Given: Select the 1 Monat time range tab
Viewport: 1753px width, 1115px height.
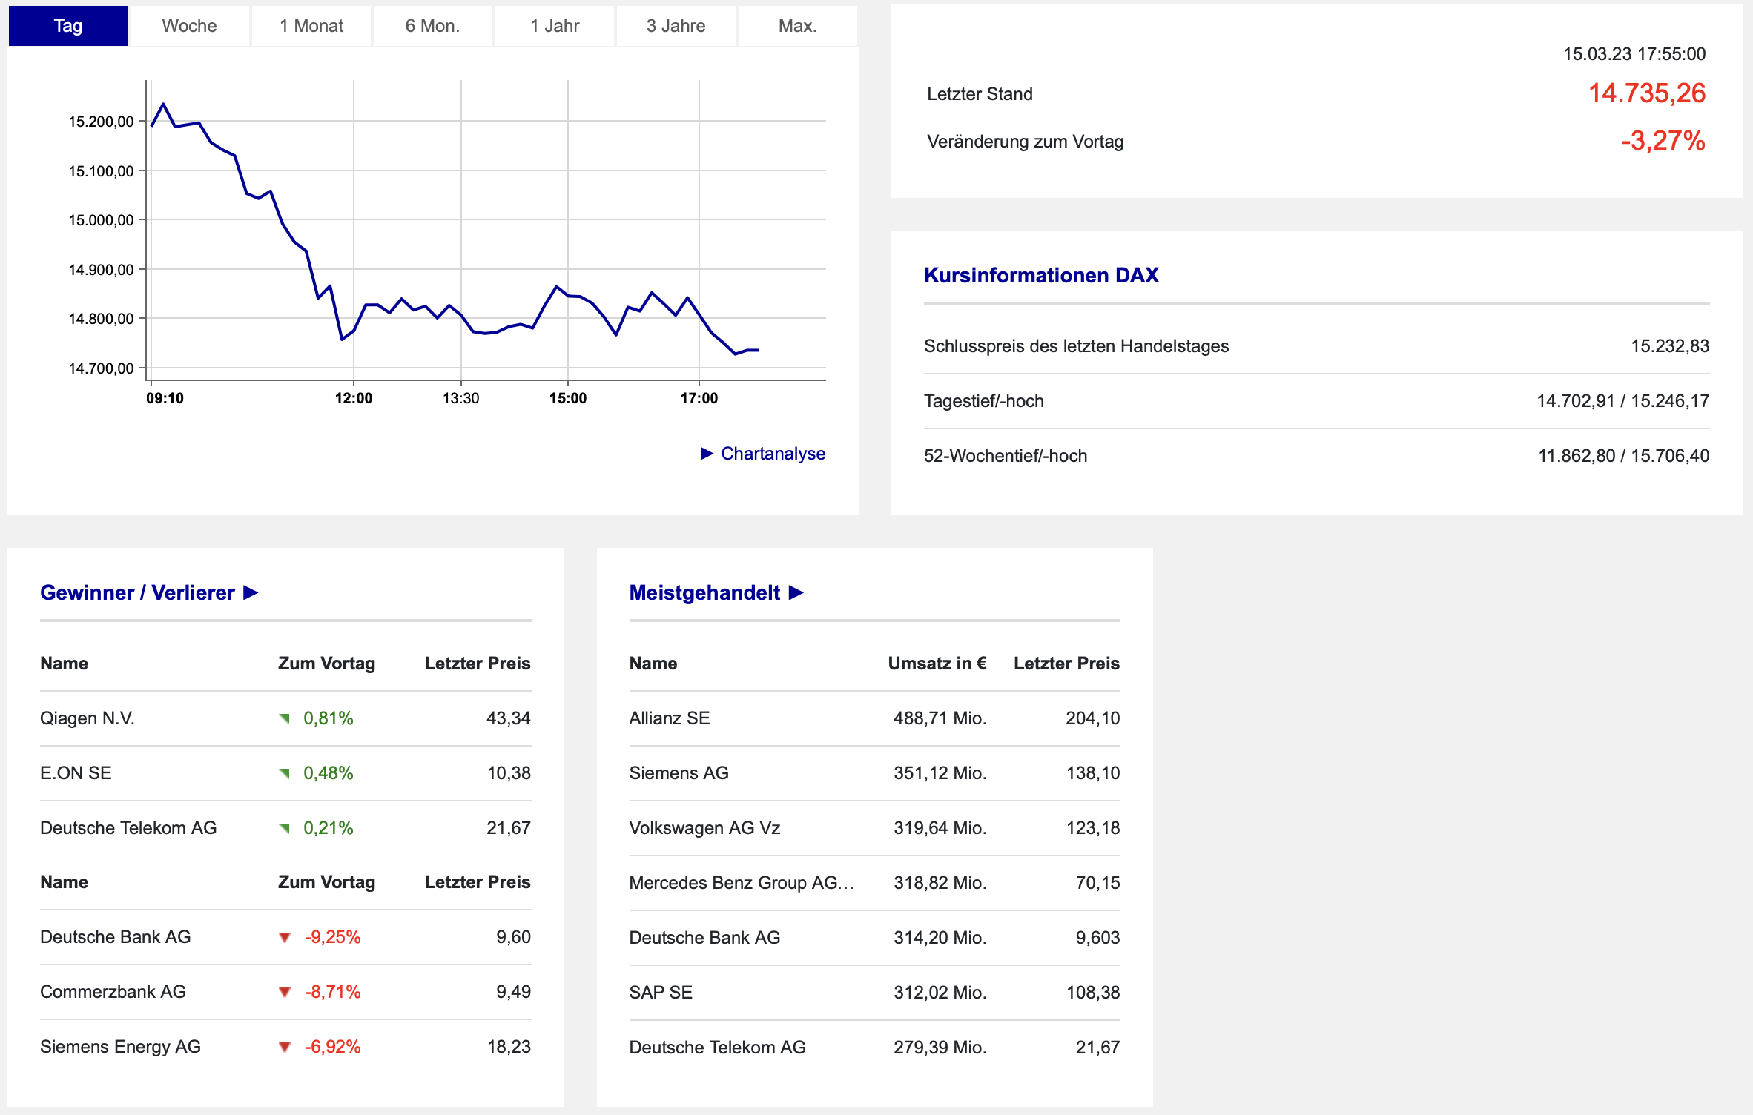Looking at the screenshot, I should point(311,26).
